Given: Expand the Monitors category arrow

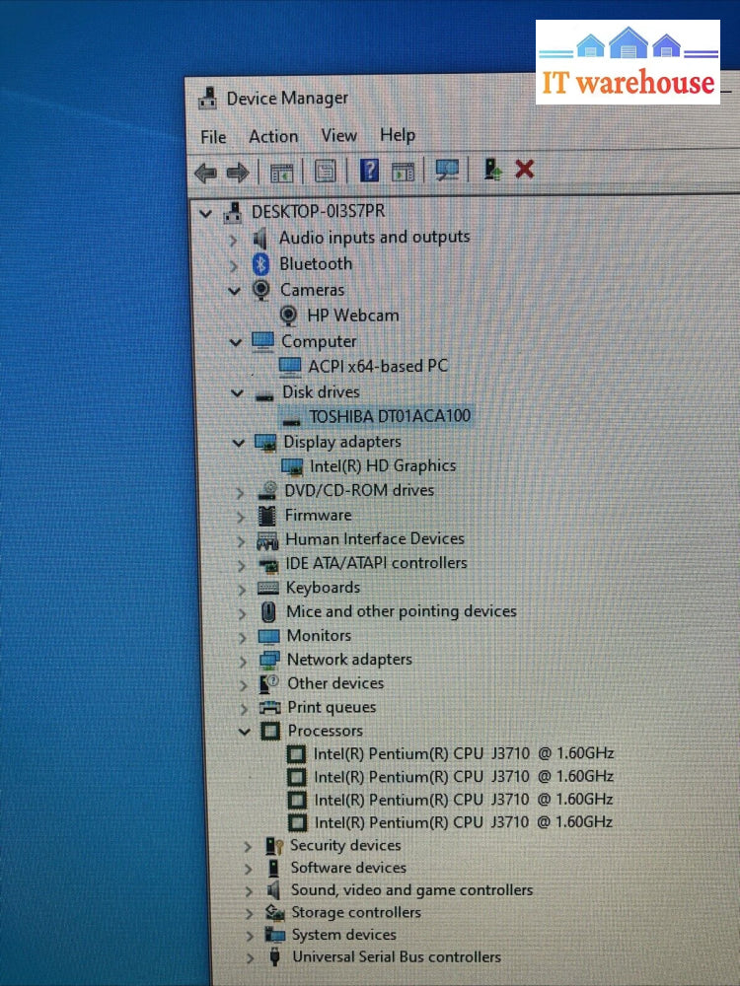Looking at the screenshot, I should coord(243,638).
